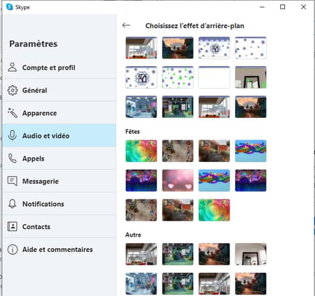Open the Audio et vidéo settings
Image resolution: width=315 pixels, height=296 pixels.
click(x=59, y=135)
